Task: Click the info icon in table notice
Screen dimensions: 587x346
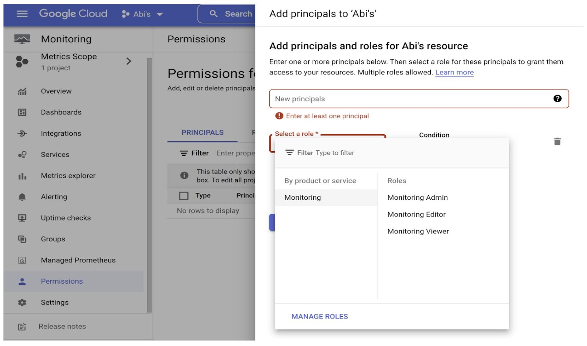Action: tap(184, 176)
